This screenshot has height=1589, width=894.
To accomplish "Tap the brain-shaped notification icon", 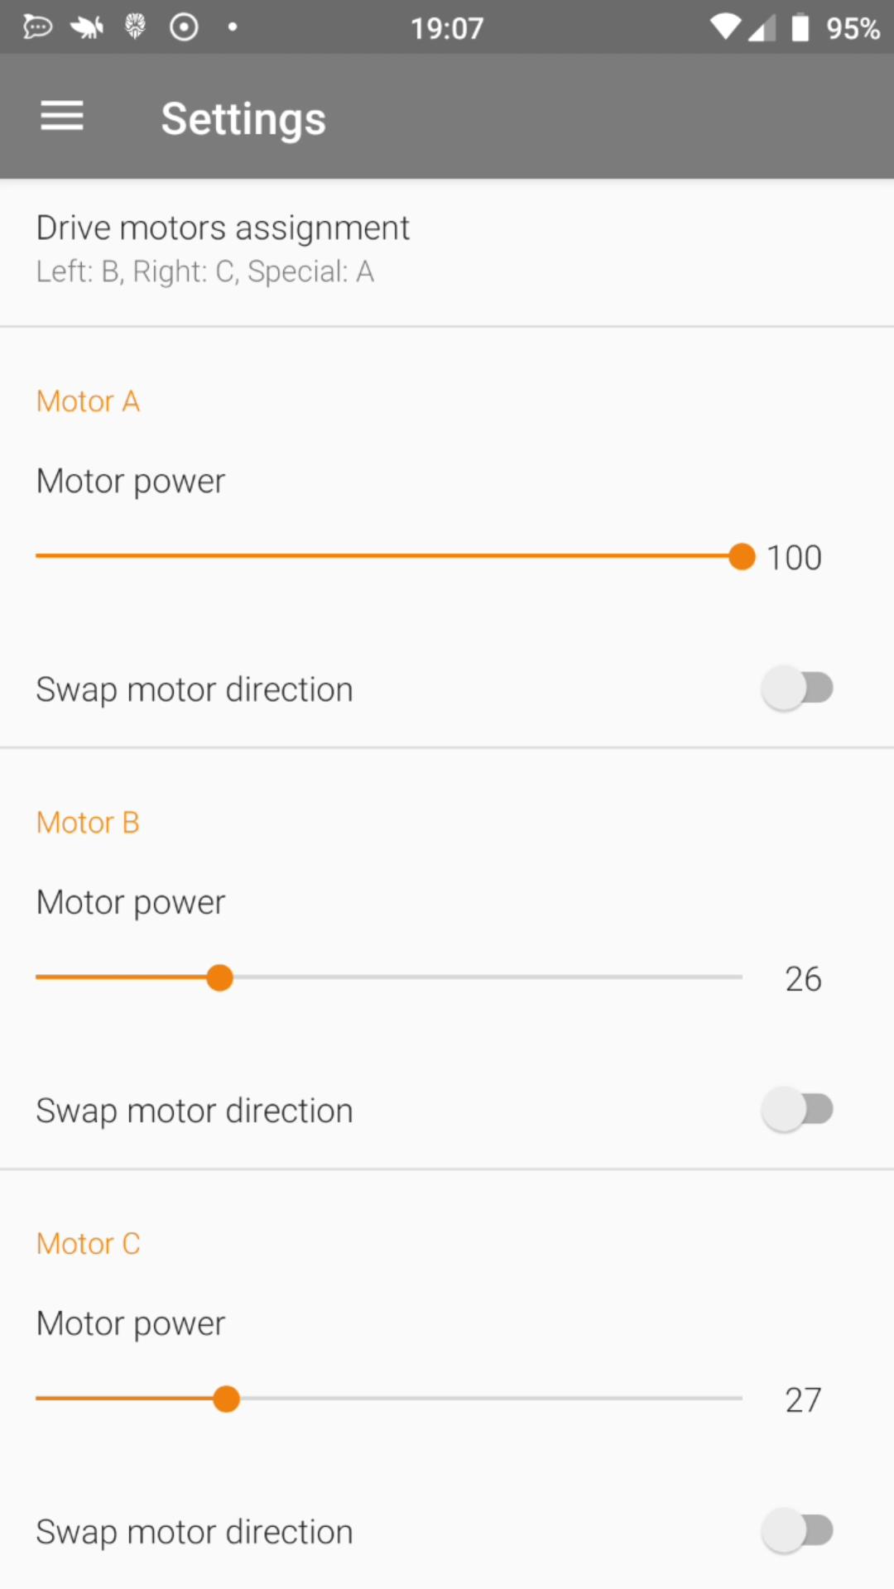I will point(135,27).
